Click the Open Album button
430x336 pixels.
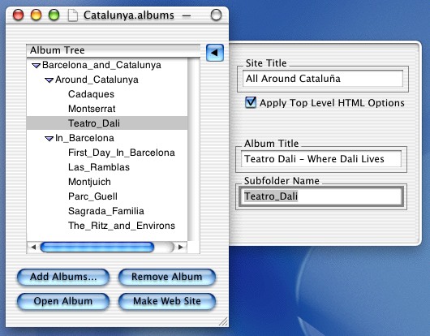click(x=63, y=301)
